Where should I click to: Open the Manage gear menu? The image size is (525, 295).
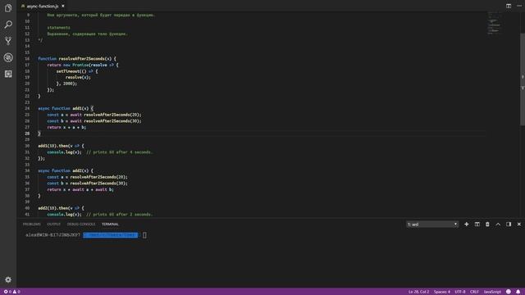click(x=8, y=279)
